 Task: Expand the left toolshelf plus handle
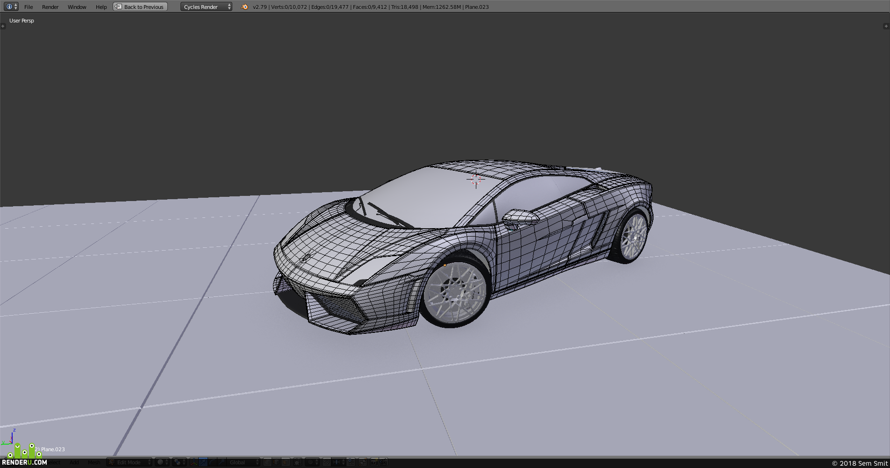[x=3, y=26]
